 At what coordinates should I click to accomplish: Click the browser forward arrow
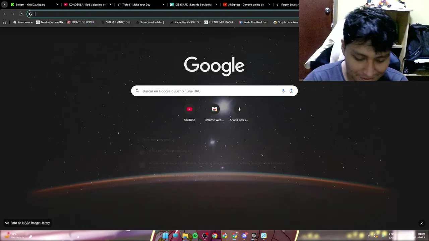tap(13, 14)
